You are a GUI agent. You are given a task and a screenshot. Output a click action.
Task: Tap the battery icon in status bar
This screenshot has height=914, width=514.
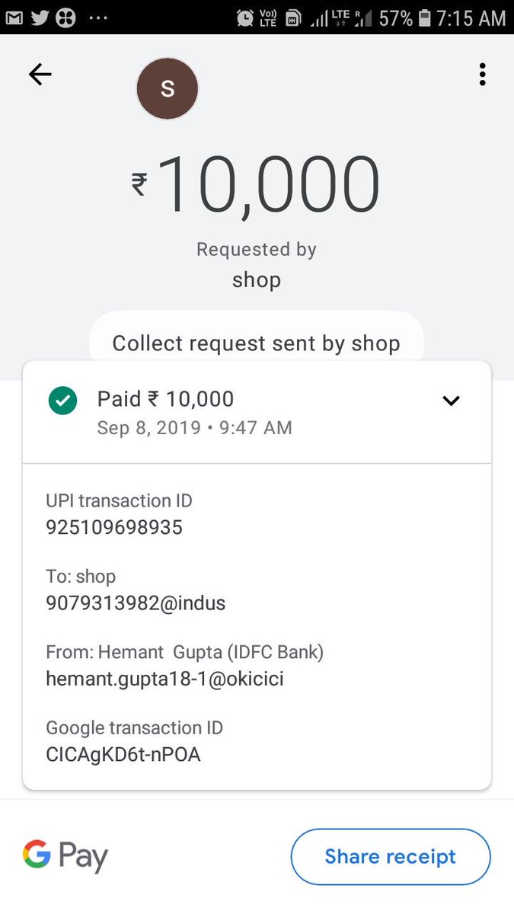(x=425, y=17)
